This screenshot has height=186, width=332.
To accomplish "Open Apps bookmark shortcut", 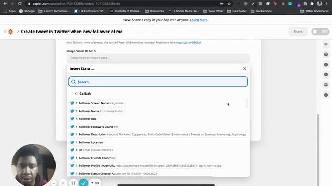I will [x=9, y=11].
